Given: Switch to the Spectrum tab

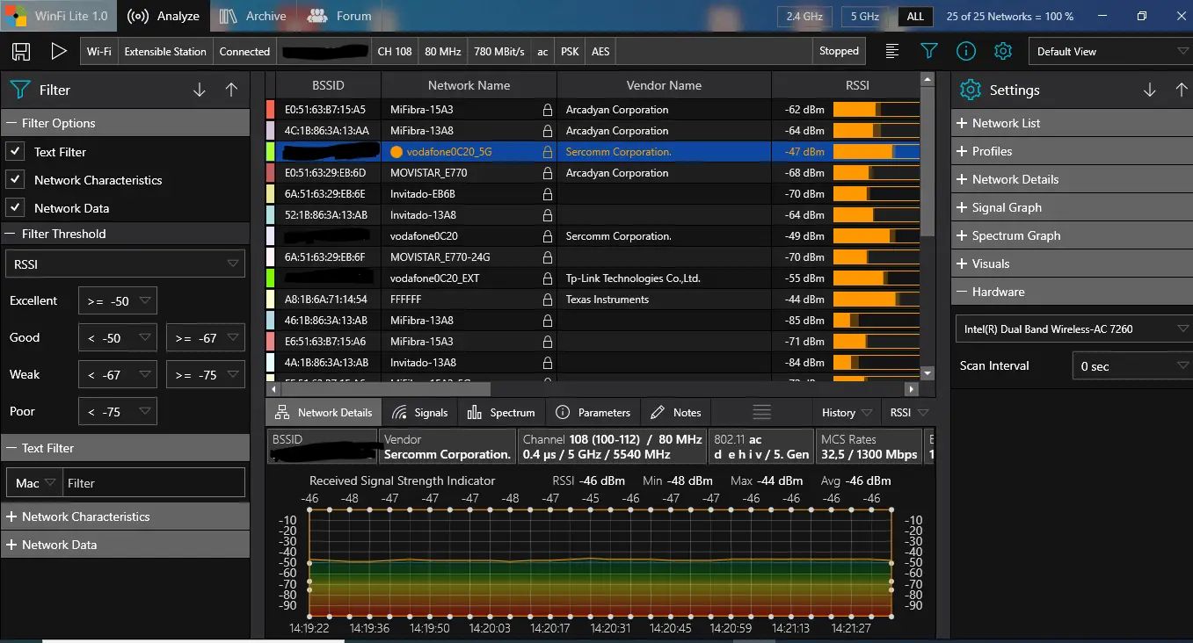Looking at the screenshot, I should pyautogui.click(x=501, y=412).
